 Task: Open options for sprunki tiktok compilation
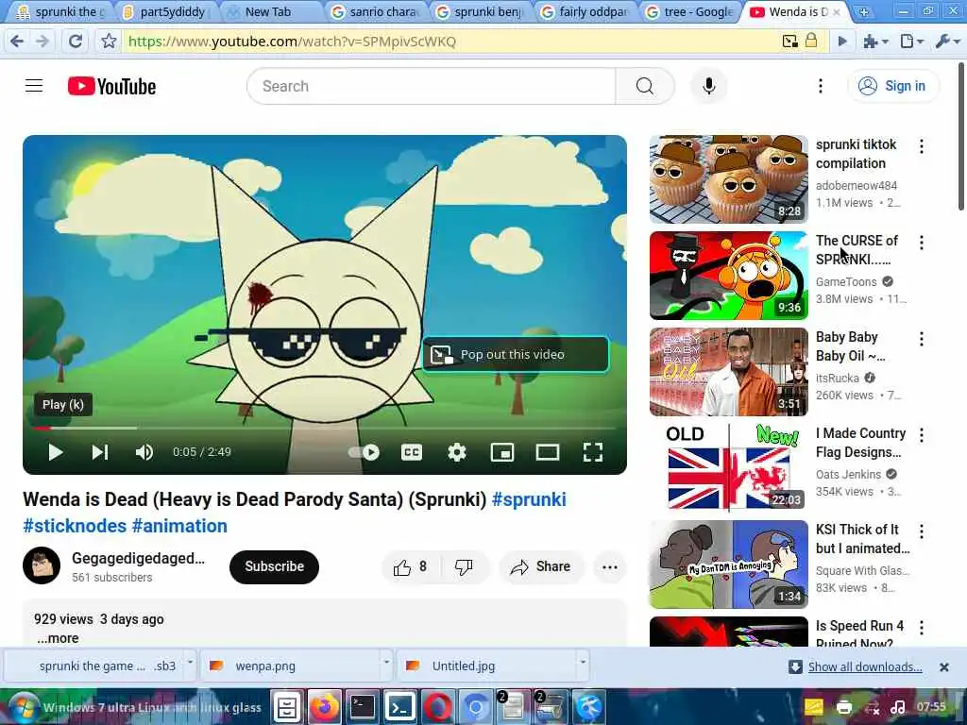[x=922, y=146]
